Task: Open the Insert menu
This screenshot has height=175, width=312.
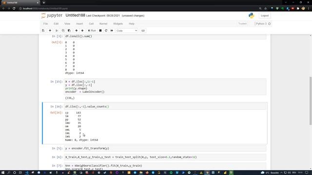Action: coord(79,24)
